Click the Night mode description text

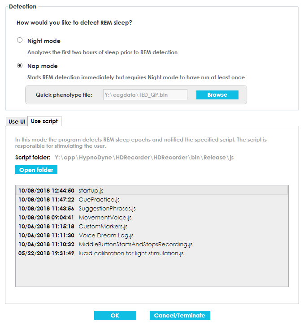tap(102, 52)
